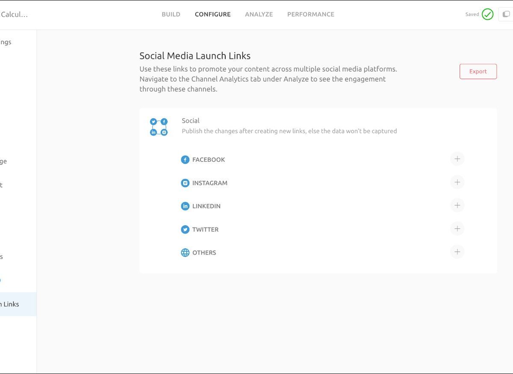513x374 pixels.
Task: Expand the Others row plus button
Action: [457, 252]
